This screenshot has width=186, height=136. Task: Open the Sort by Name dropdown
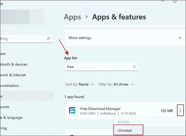click(x=79, y=84)
